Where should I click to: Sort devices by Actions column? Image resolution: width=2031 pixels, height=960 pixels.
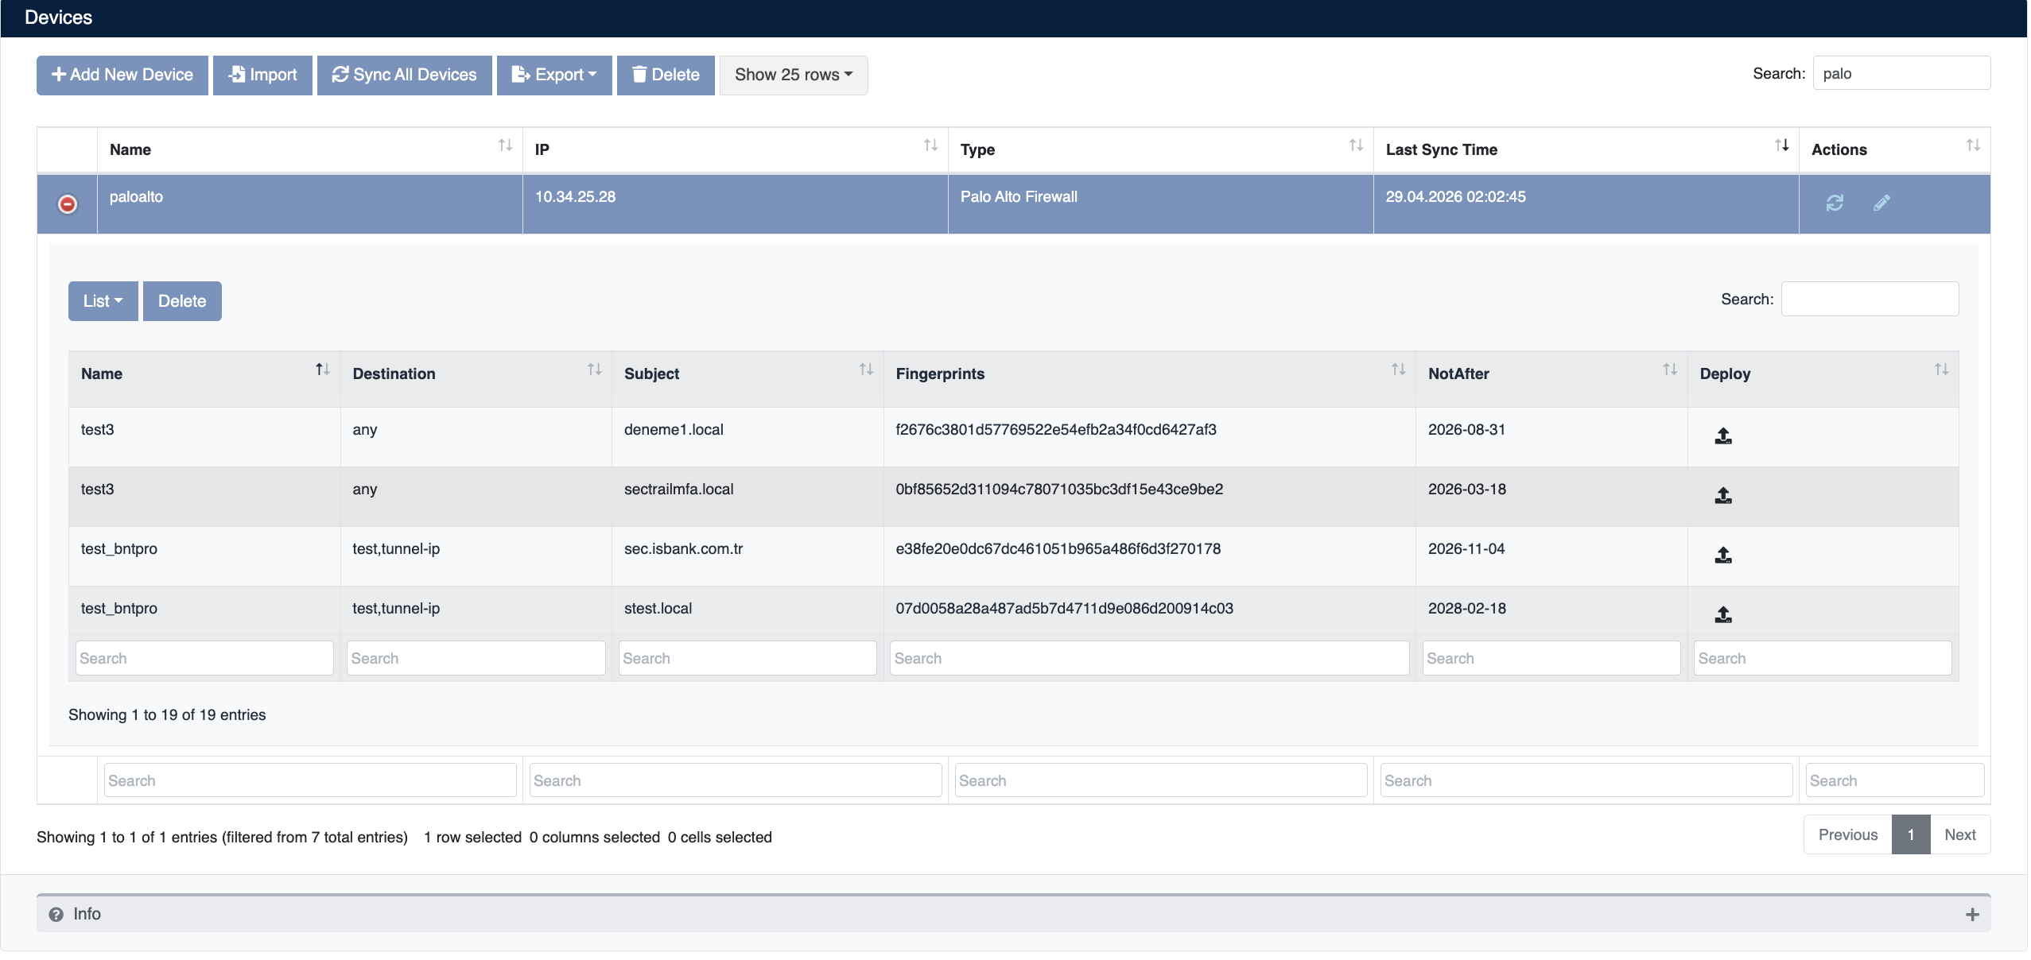click(x=1973, y=145)
